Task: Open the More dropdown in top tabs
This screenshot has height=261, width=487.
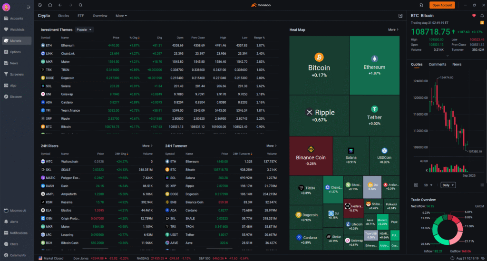Action: point(121,16)
